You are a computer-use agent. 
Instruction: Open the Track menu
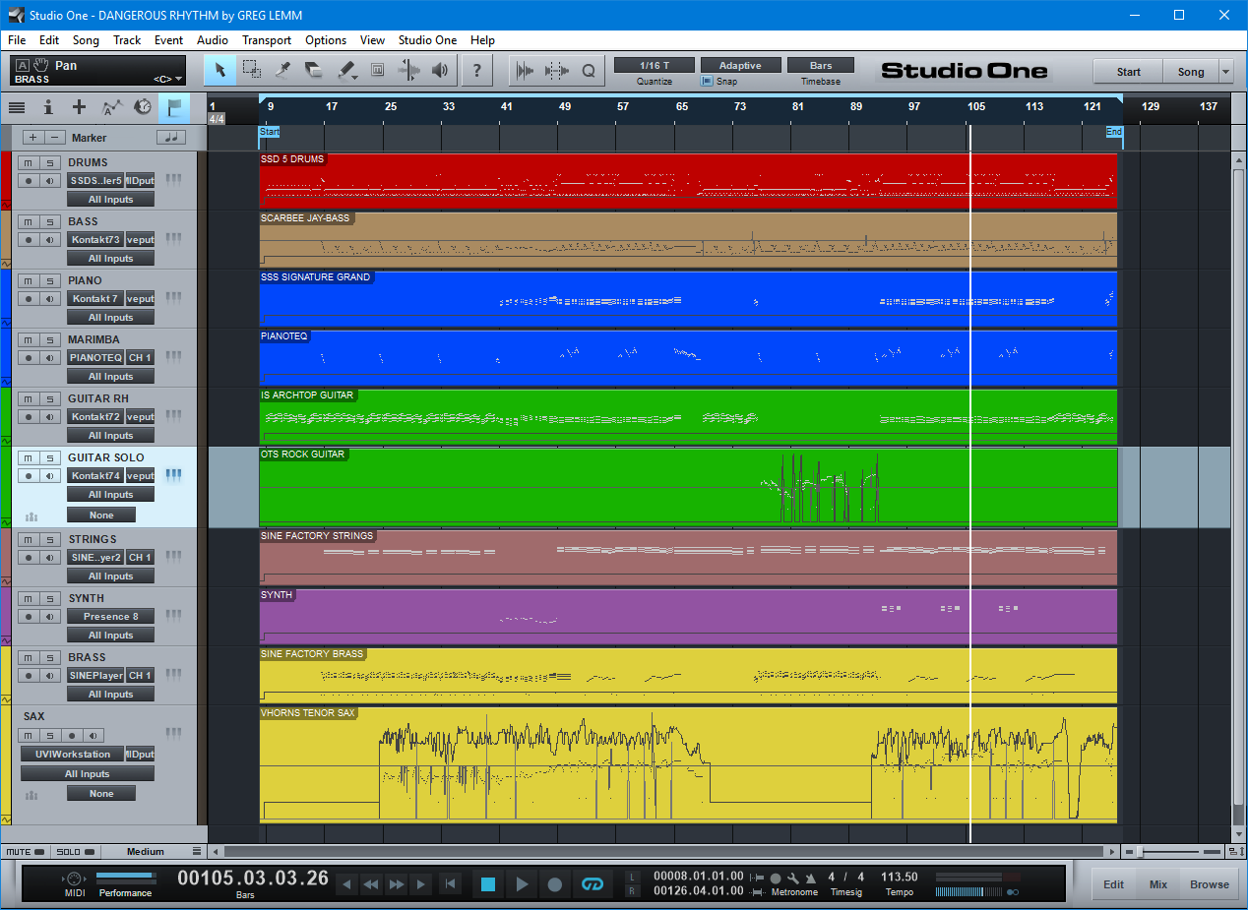coord(127,40)
